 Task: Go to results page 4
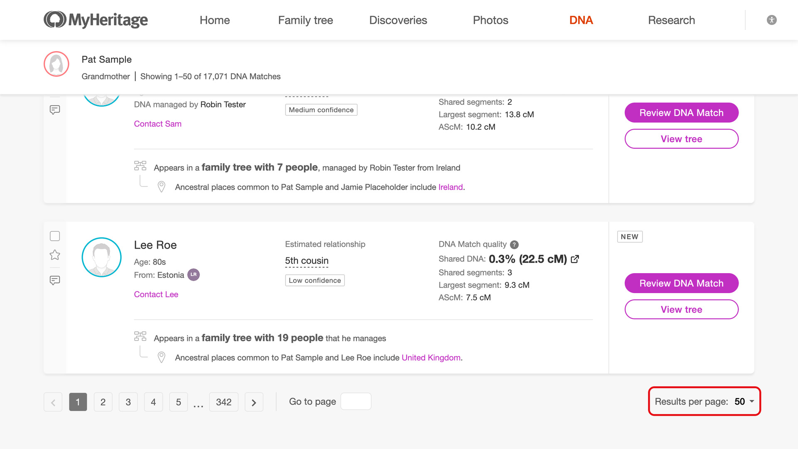pos(153,402)
